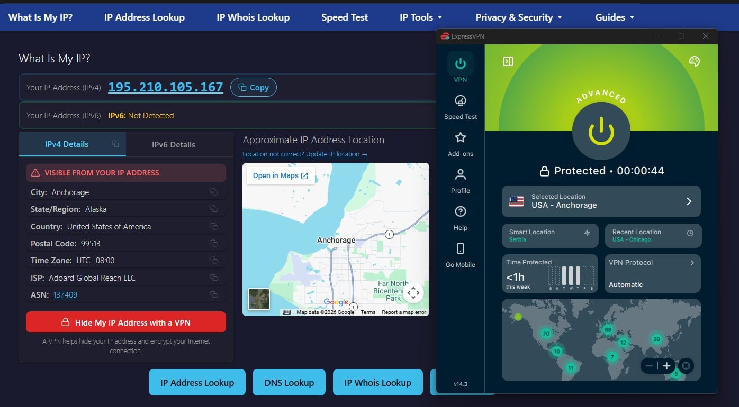Click Open in Maps on the map
This screenshot has height=407, width=739.
pyautogui.click(x=281, y=175)
